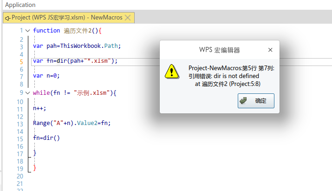
Task: Click the 确定 button in the dialog
Action: coord(256,101)
